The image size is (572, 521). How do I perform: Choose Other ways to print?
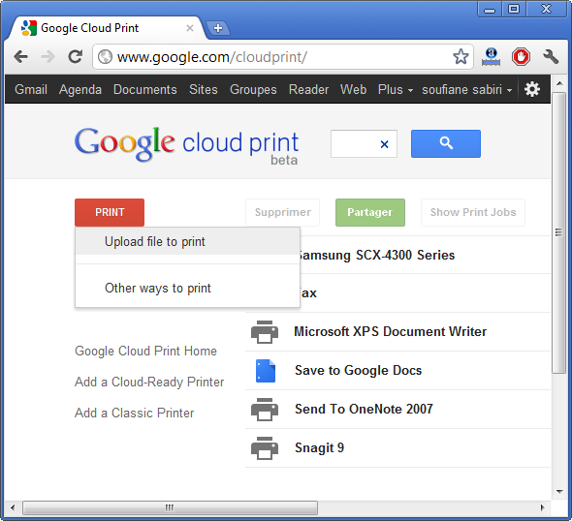click(187, 289)
